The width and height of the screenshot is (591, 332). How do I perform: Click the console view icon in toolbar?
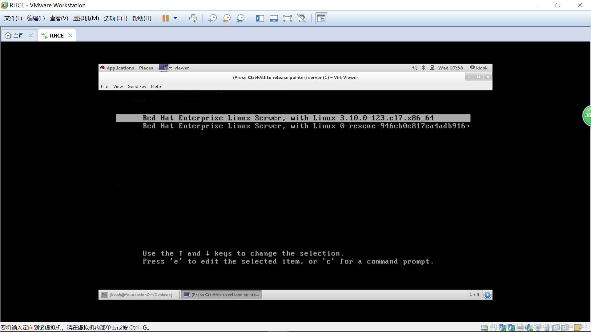coord(321,18)
